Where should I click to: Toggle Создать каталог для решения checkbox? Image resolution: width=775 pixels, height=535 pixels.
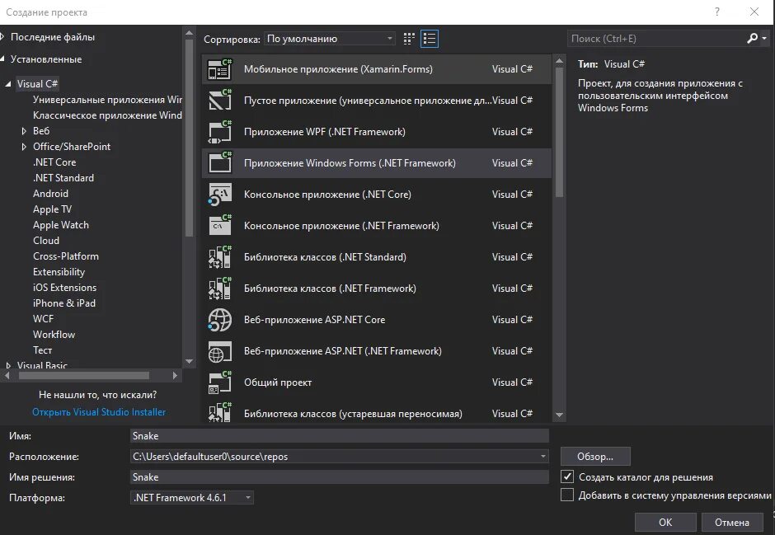pos(567,476)
